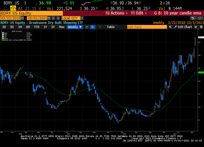Open the Weekly periodicity dropdown
Viewport: 204px width, 147px height.
tap(75, 27)
